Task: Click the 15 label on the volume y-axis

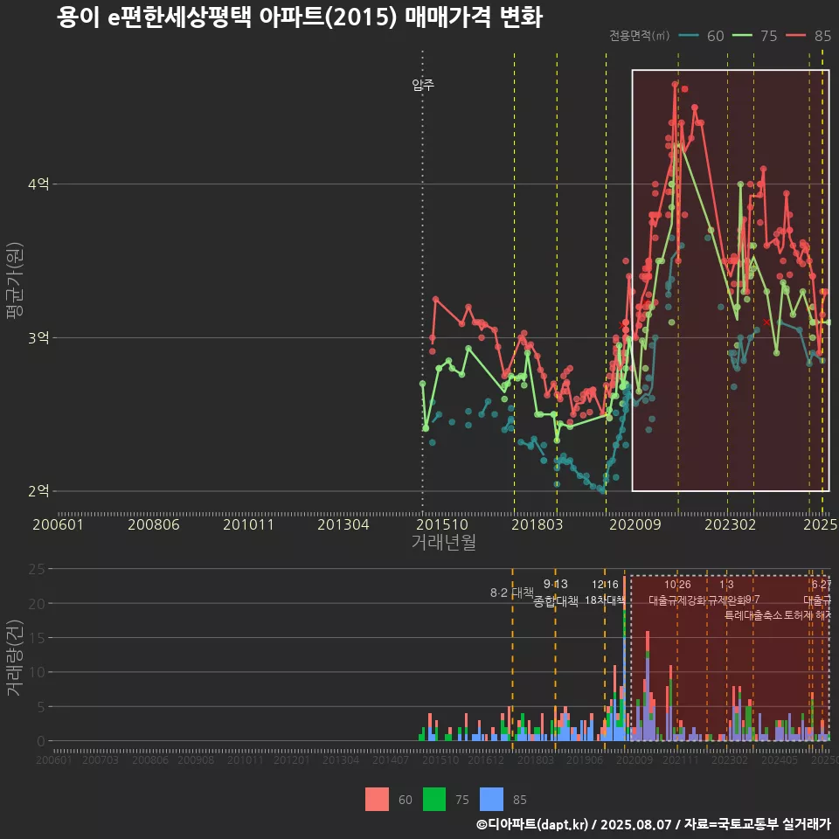Action: 37,638
